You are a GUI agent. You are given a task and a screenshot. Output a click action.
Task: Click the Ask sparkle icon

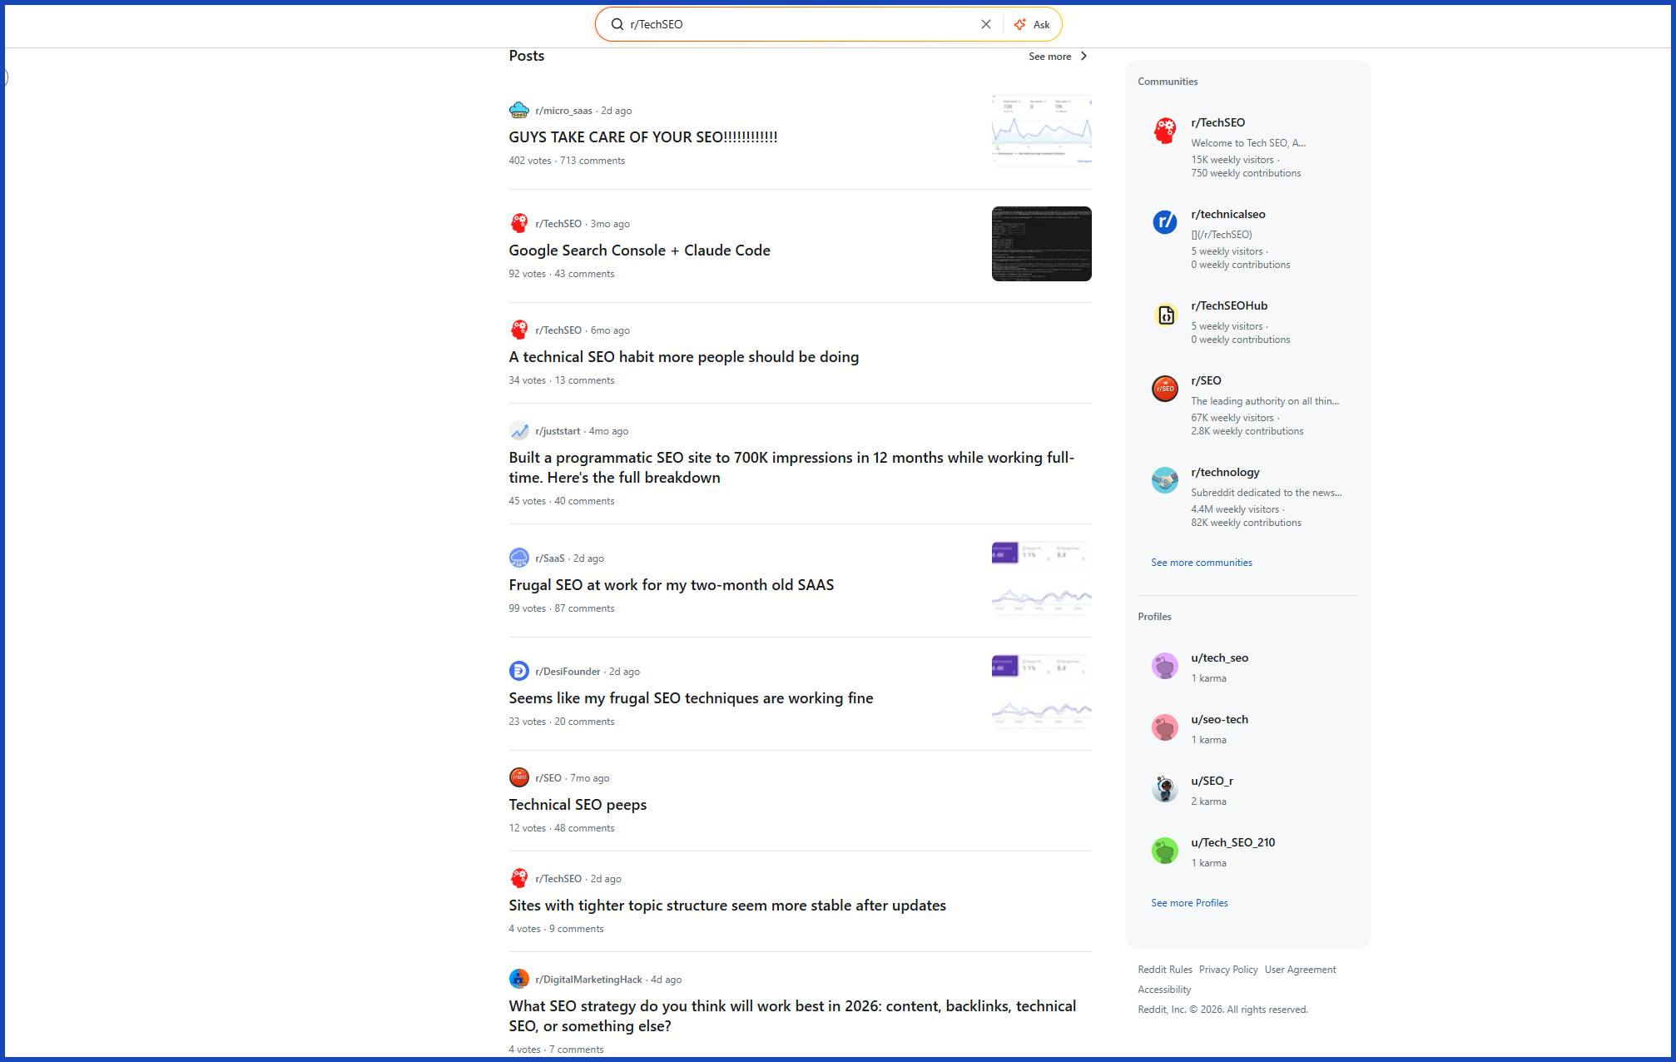pos(1020,24)
